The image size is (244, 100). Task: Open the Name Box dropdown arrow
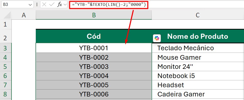tap(30, 5)
